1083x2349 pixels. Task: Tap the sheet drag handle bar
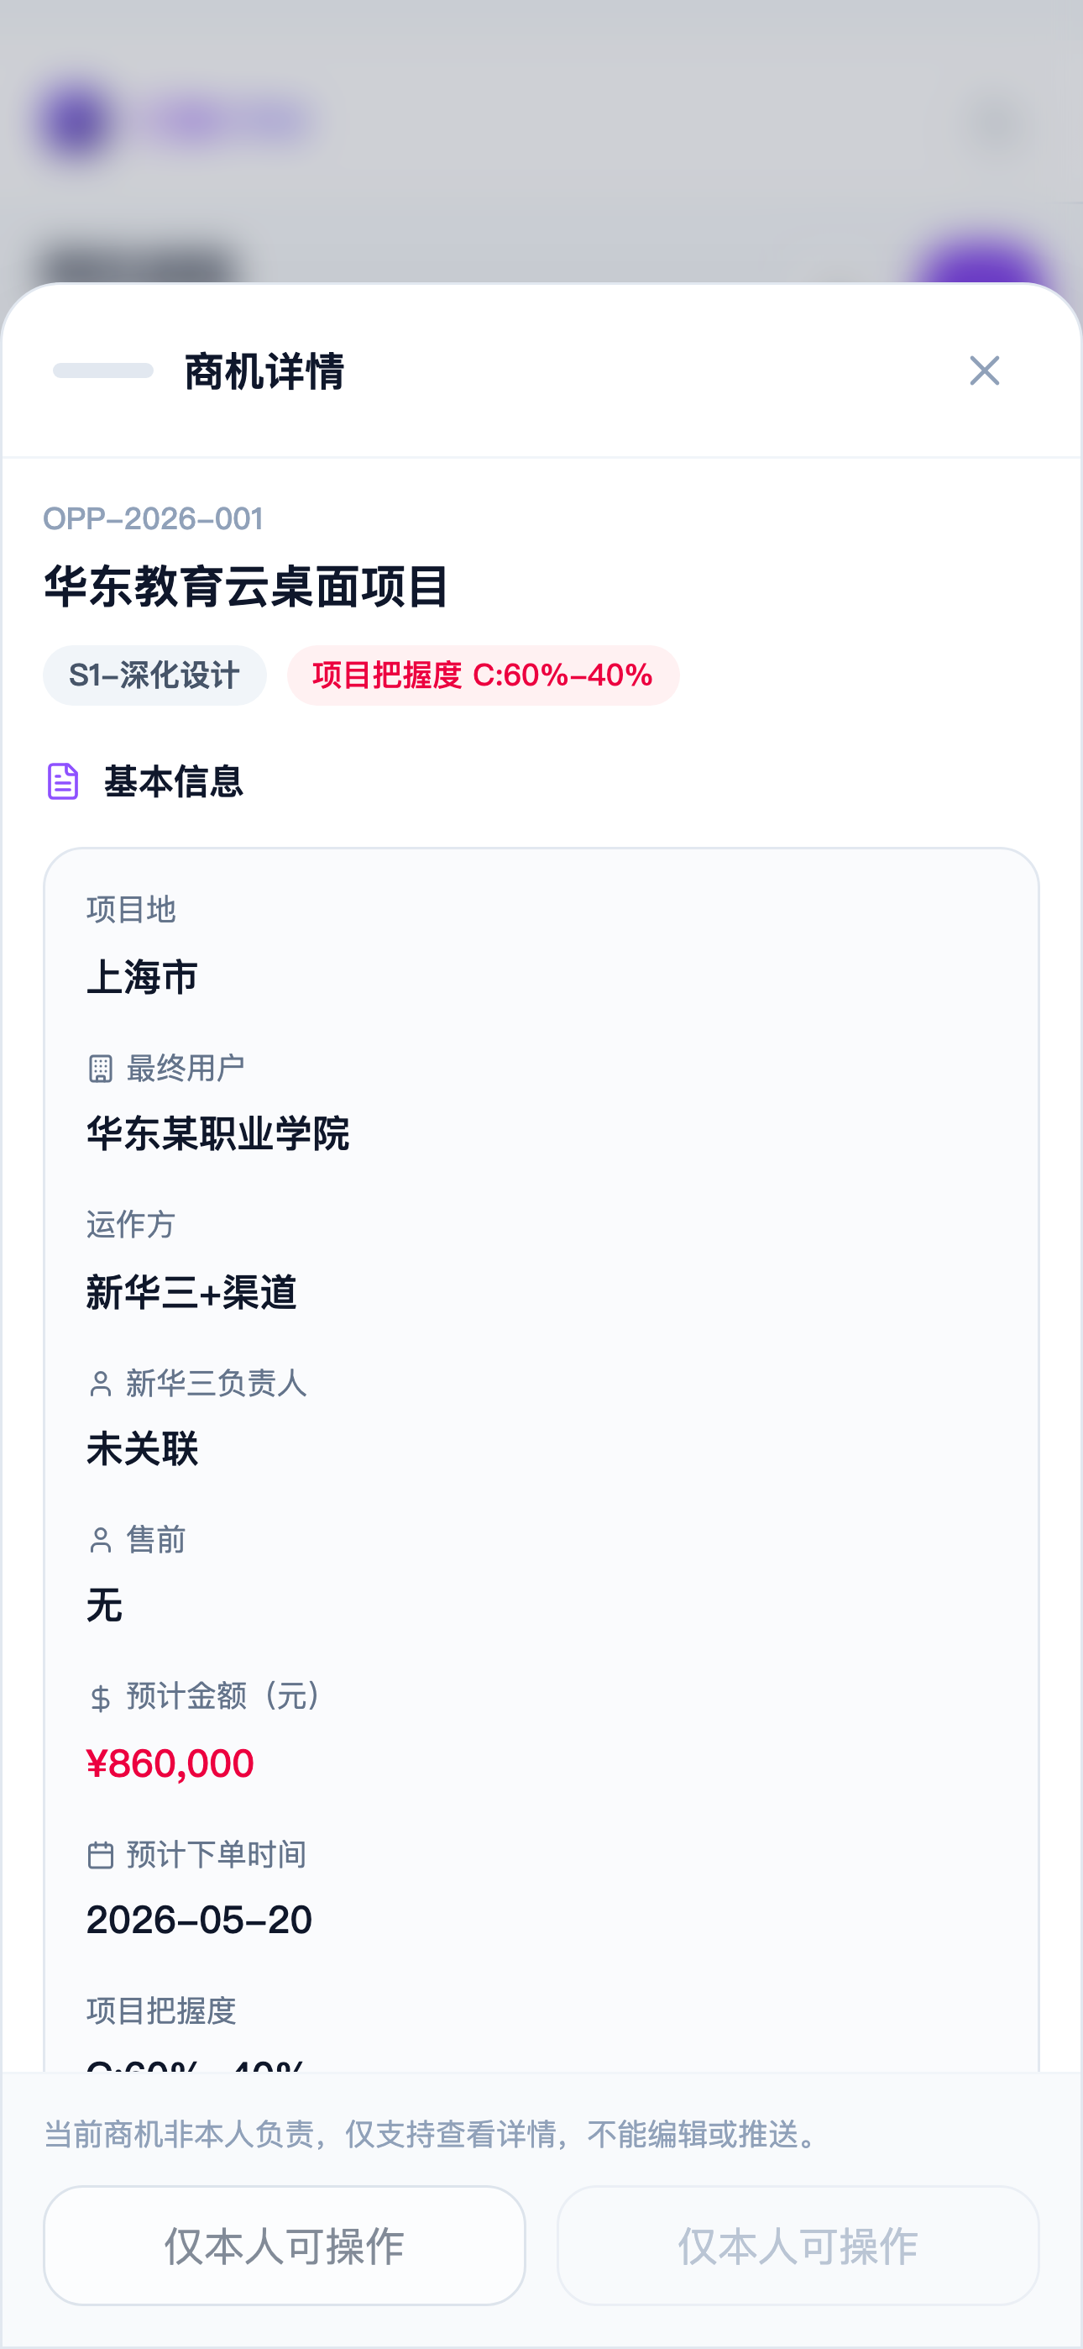(103, 371)
